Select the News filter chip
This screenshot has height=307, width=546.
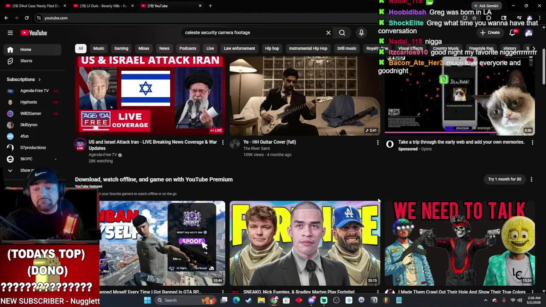tap(164, 49)
